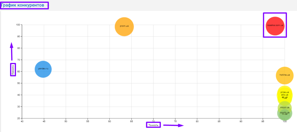Click the purple right arrow beside Точность
Image resolution: width=297 pixels, height=132 pixels.
point(173,125)
